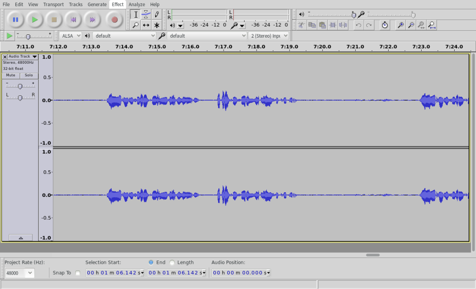Click the Zoom In magnifier icon
476x289 pixels.
401,25
